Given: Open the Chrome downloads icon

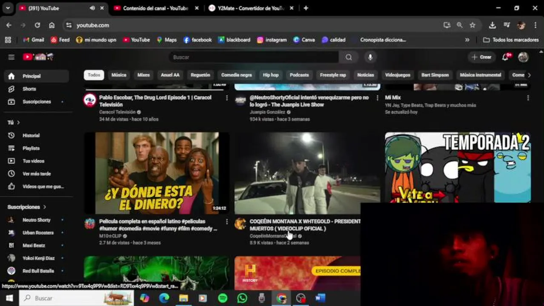Looking at the screenshot, I should tap(492, 25).
